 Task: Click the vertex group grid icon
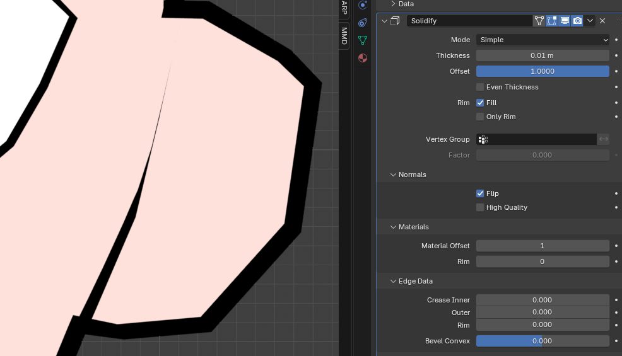[x=483, y=139]
